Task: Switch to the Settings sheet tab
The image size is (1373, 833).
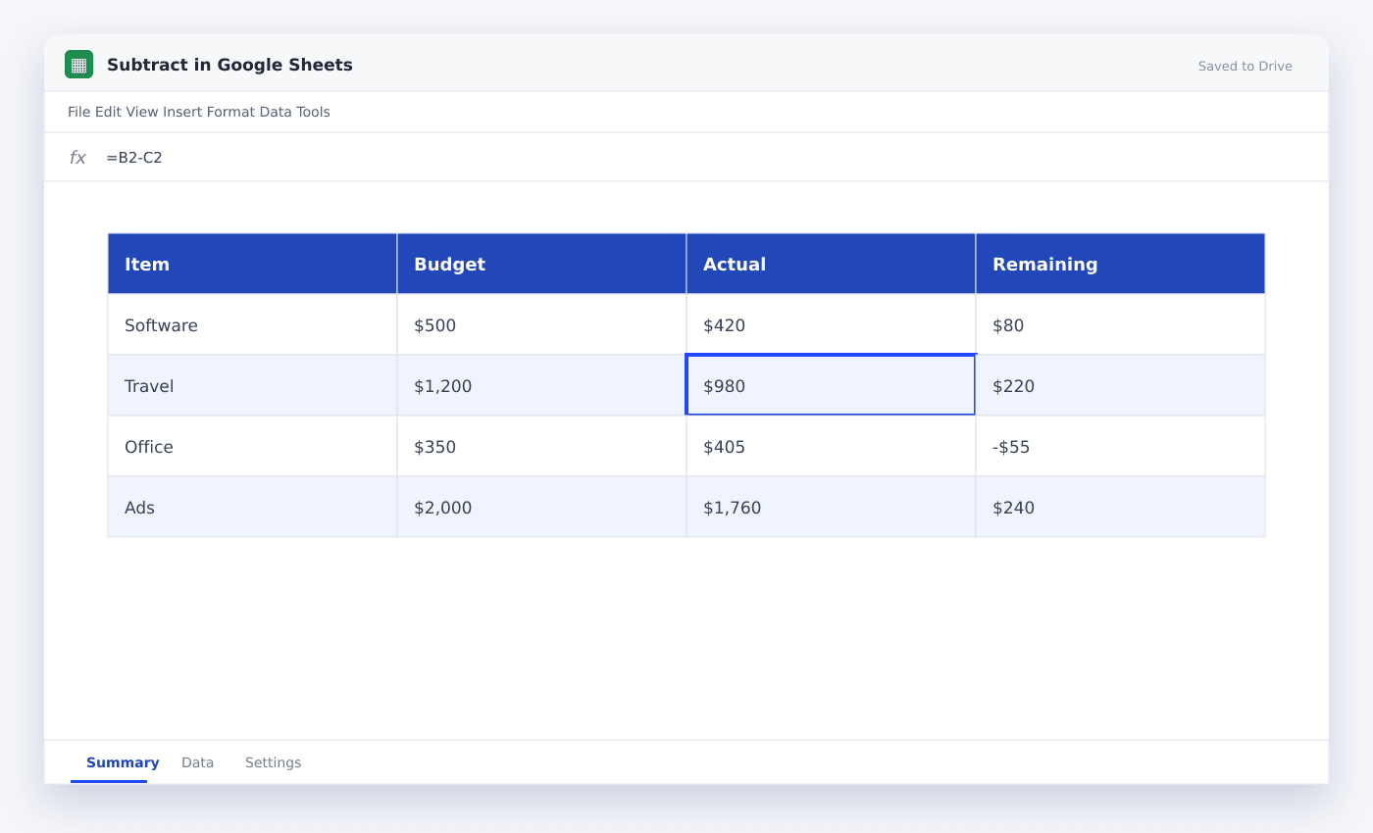Action: pos(273,762)
